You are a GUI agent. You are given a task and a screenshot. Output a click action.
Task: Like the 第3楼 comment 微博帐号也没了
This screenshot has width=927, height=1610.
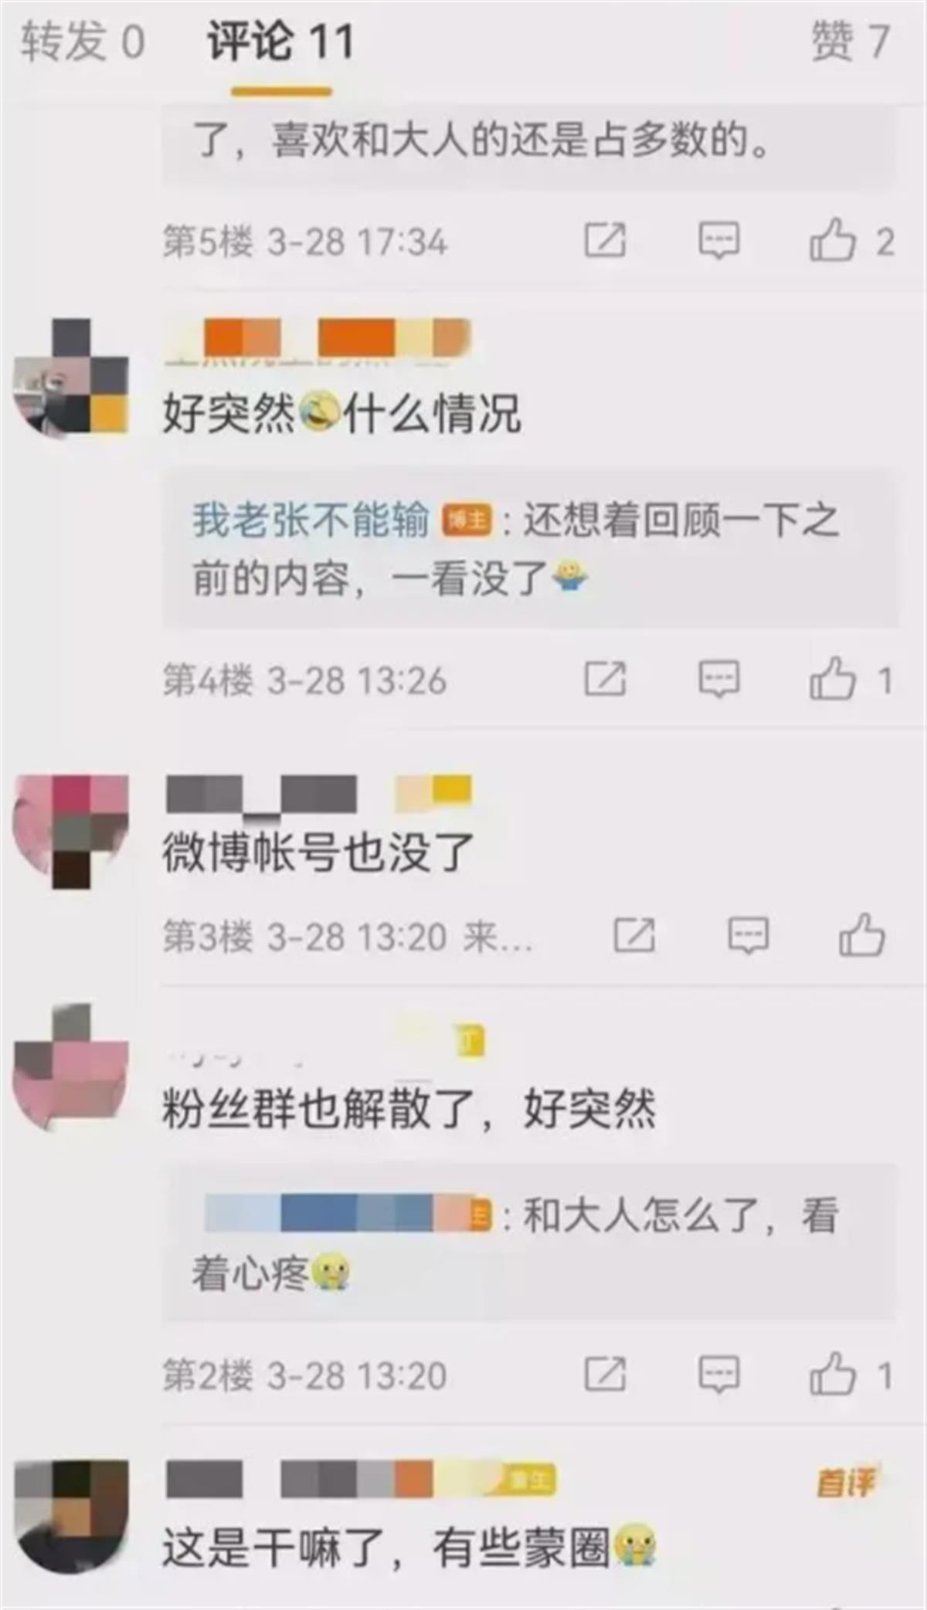(x=861, y=935)
